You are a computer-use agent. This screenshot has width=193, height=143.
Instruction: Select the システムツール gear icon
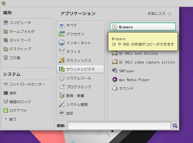pos(62,78)
